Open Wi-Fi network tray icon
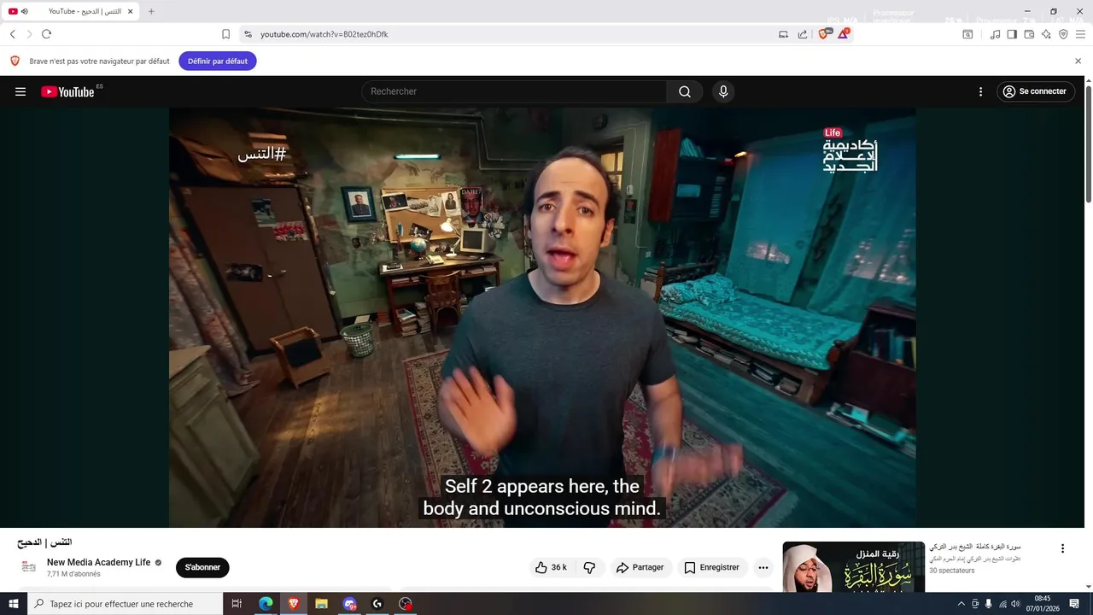Viewport: 1093px width, 615px height. (x=1002, y=604)
